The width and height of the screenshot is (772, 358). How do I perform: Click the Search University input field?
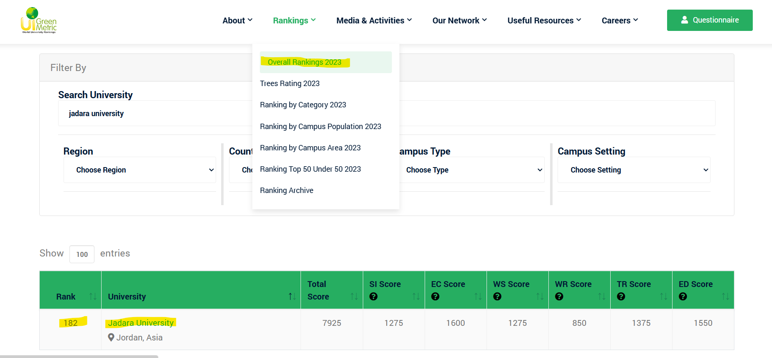pyautogui.click(x=387, y=113)
